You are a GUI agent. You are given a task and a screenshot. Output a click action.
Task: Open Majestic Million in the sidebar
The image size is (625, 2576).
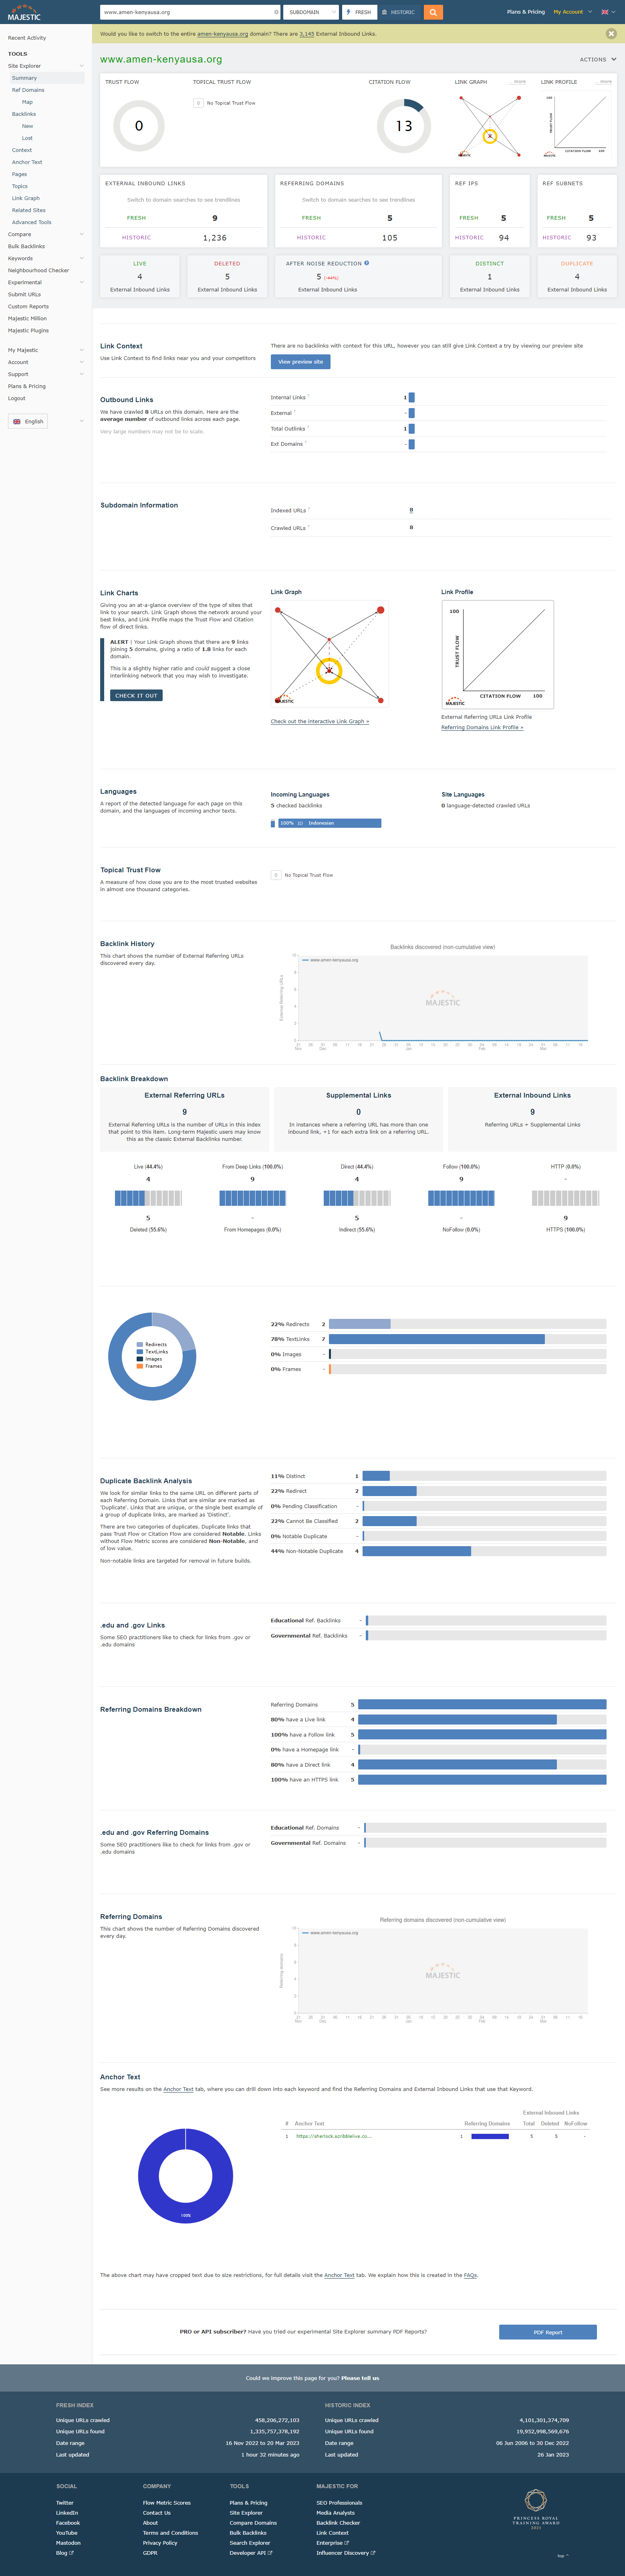(x=27, y=318)
